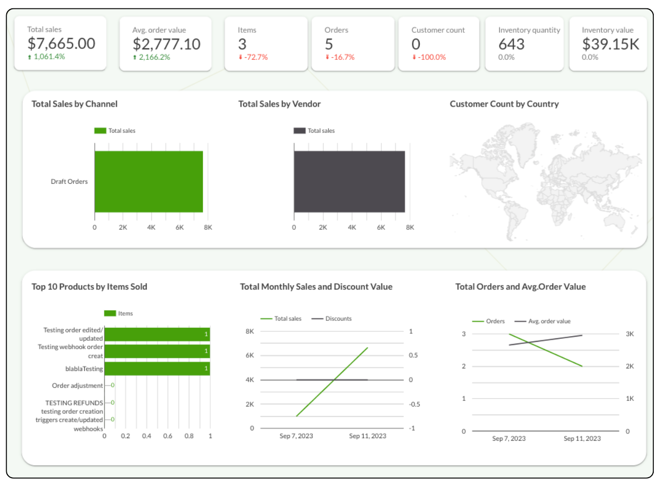Click the red down arrow beside -72.7%
Image resolution: width=660 pixels, height=485 pixels.
[x=240, y=57]
